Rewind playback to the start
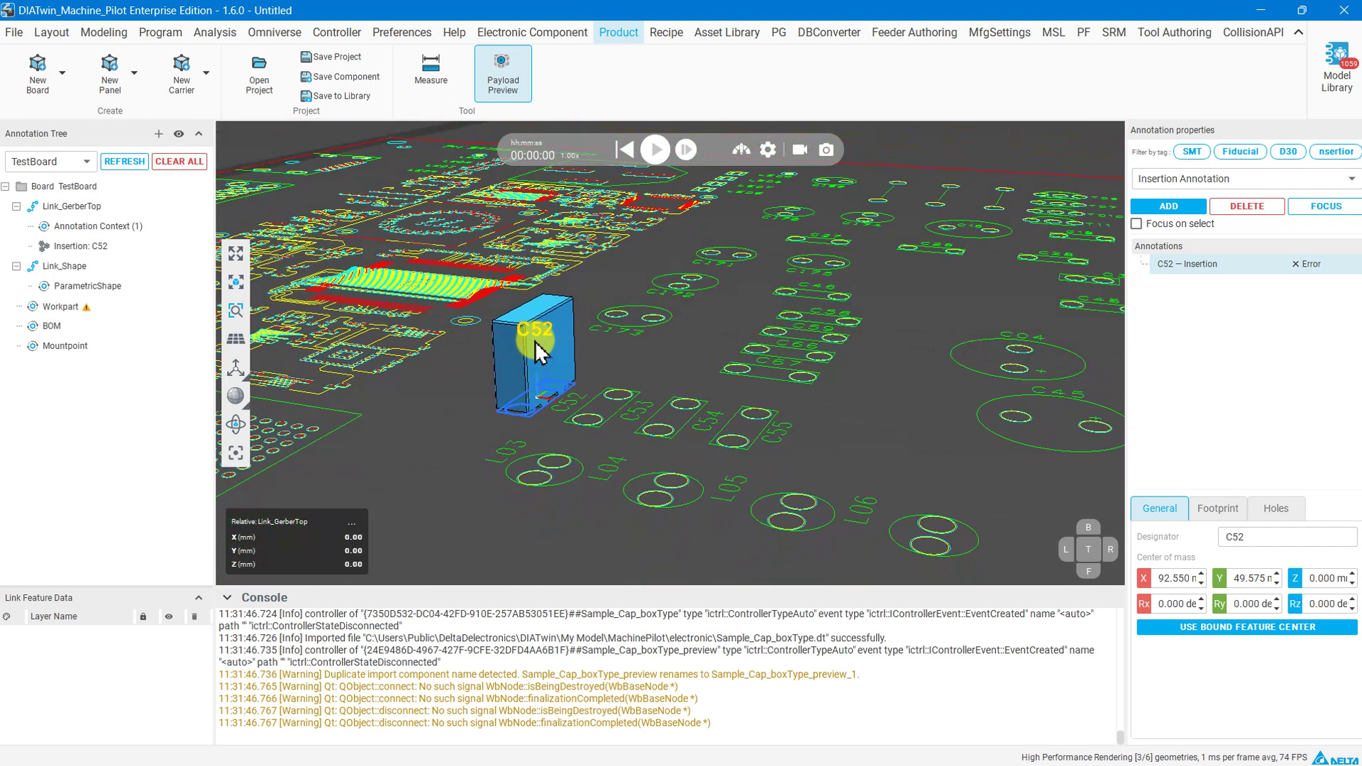The width and height of the screenshot is (1362, 766). pyautogui.click(x=624, y=150)
